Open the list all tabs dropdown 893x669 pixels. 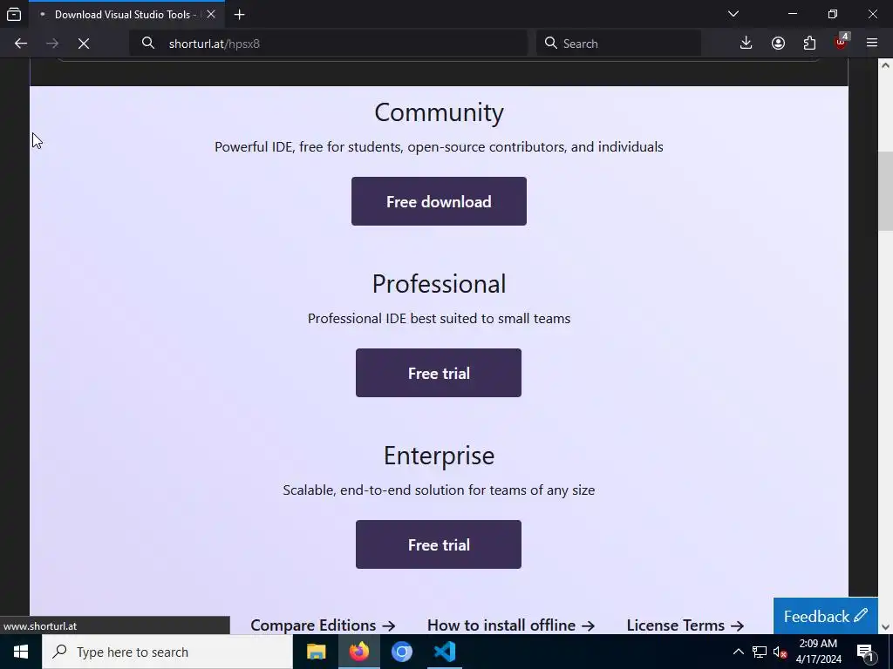tap(733, 14)
